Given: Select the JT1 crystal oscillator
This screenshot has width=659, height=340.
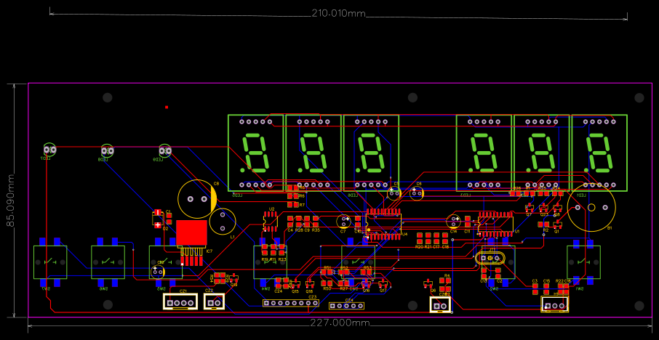Looking at the screenshot, I should coord(490,257).
